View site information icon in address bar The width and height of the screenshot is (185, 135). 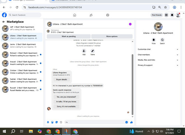click(25, 7)
